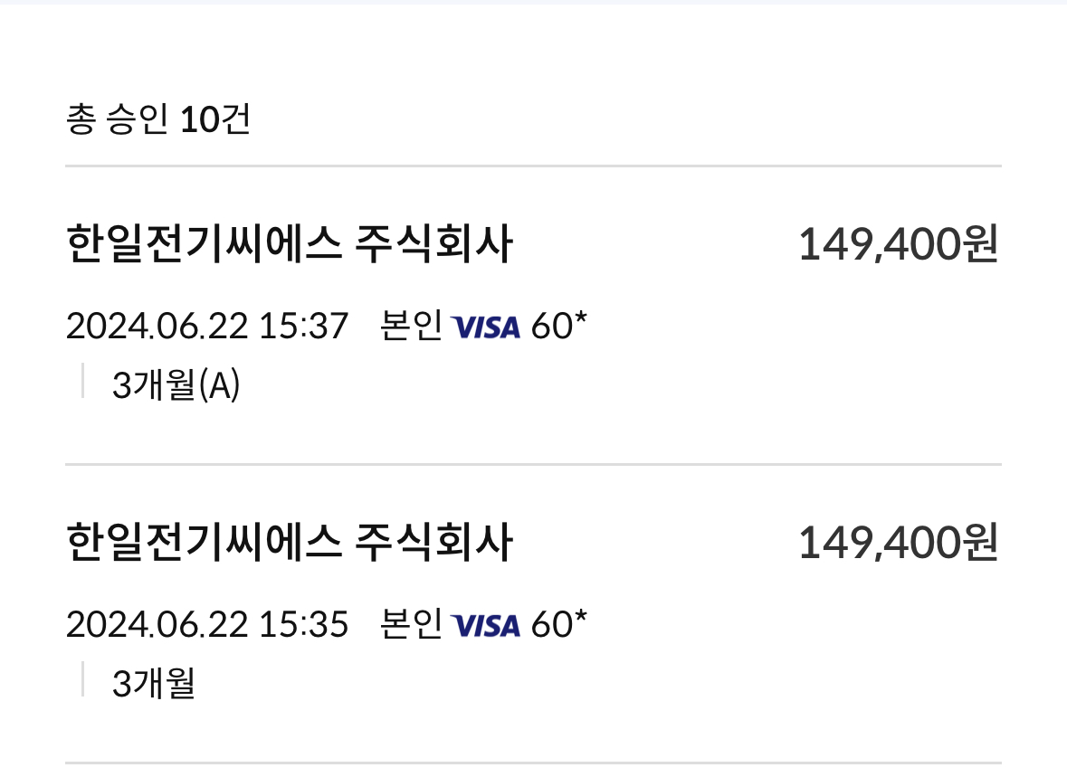Click the VISA logo on the 15:37 transaction
The height and width of the screenshot is (777, 1067).
486,328
